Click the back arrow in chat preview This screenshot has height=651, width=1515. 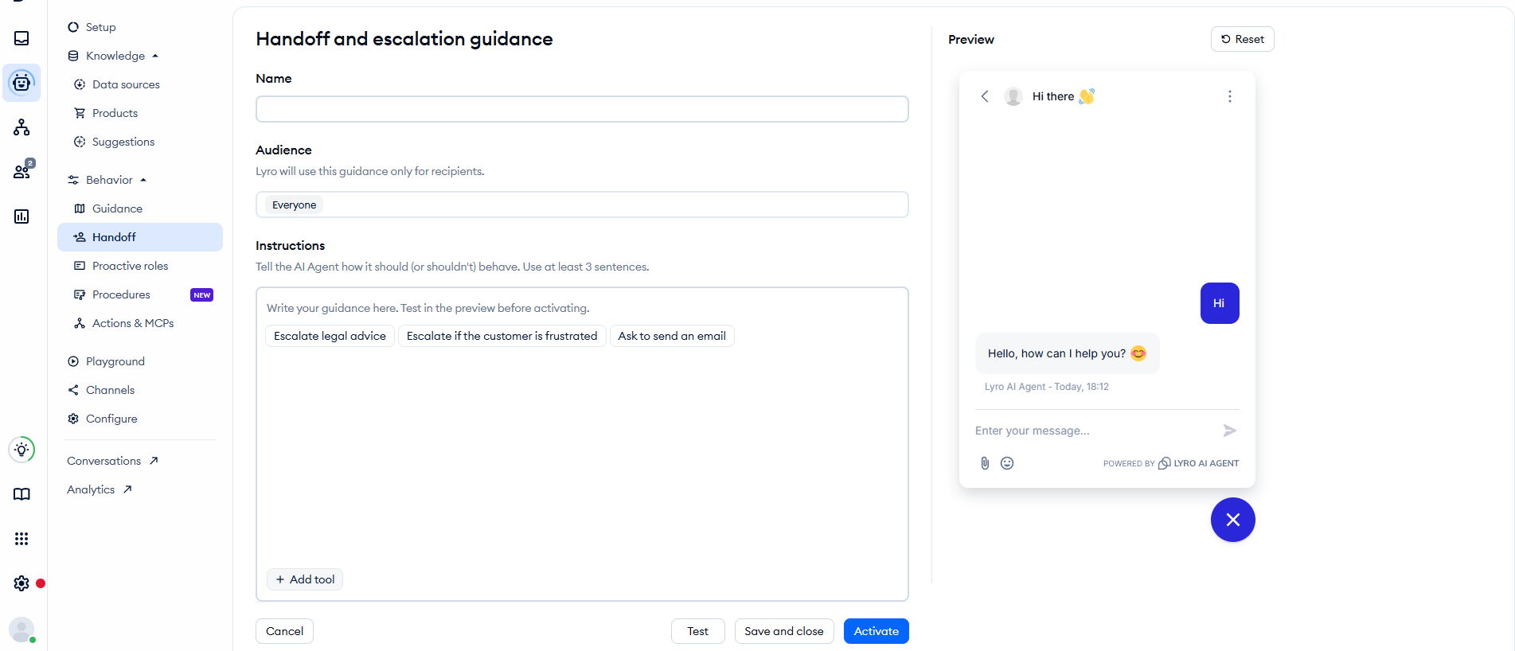coord(985,96)
